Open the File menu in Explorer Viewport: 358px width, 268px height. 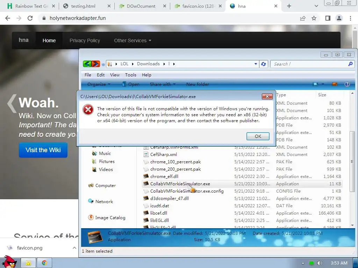(x=88, y=75)
